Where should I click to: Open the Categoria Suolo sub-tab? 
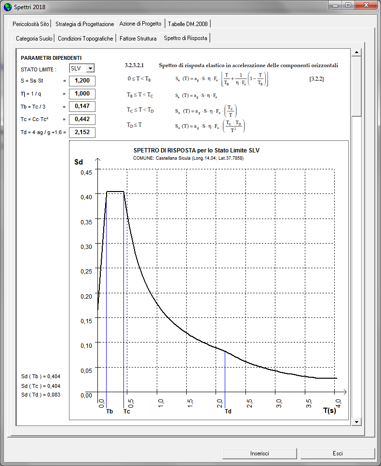click(34, 38)
